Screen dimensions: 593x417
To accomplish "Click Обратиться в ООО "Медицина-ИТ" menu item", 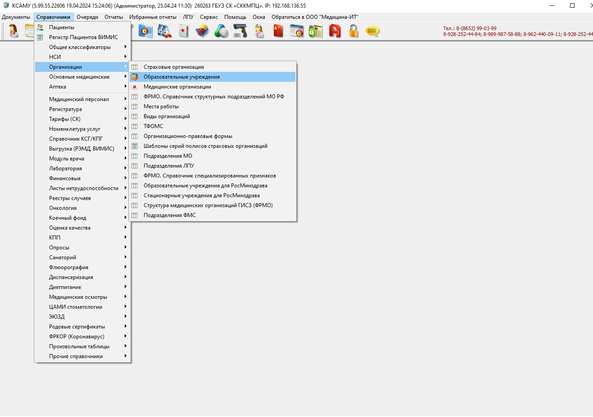I will click(314, 17).
